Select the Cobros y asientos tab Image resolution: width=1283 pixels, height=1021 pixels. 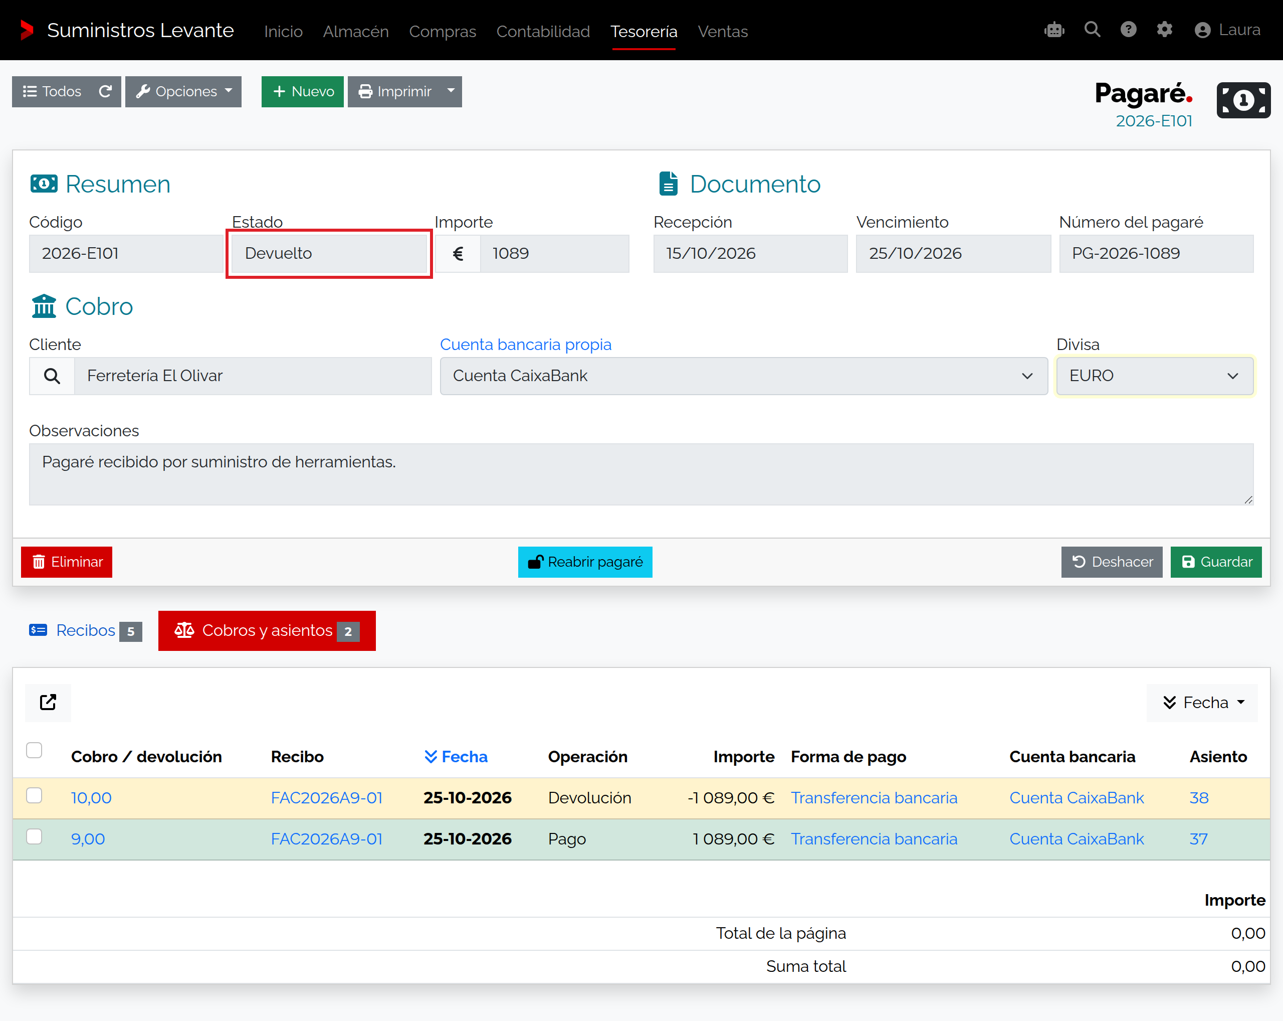click(267, 630)
